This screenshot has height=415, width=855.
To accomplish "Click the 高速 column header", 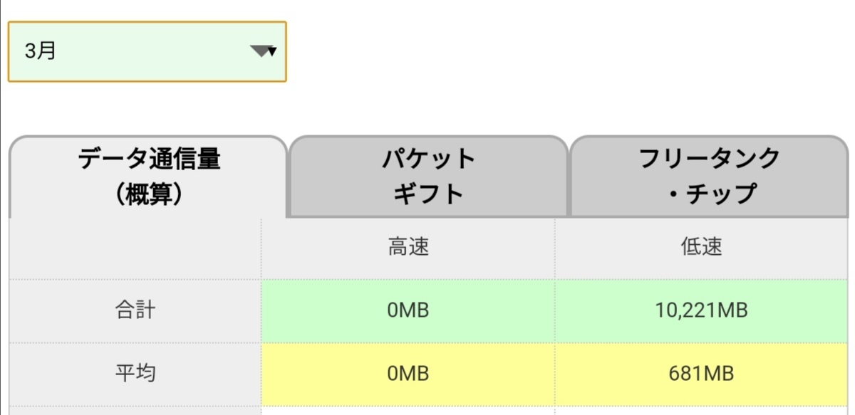I will click(408, 247).
